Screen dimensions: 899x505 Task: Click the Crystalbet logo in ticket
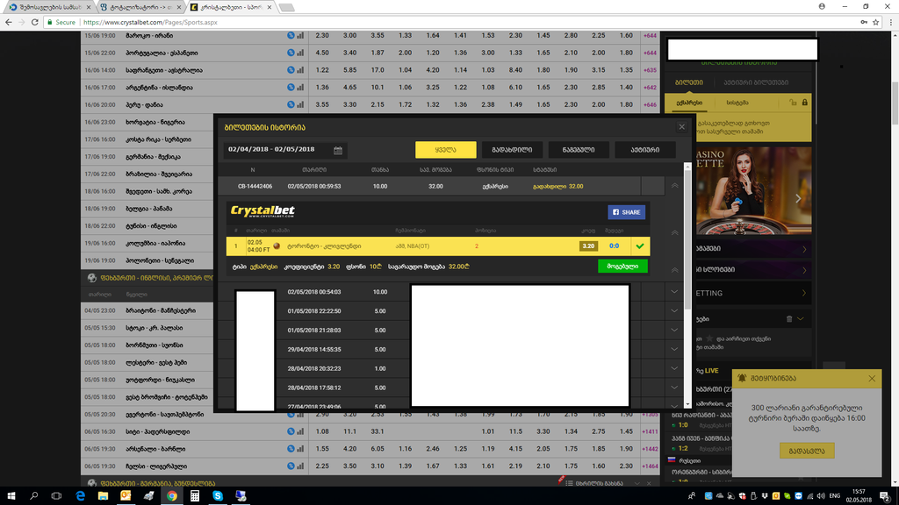[x=263, y=211]
